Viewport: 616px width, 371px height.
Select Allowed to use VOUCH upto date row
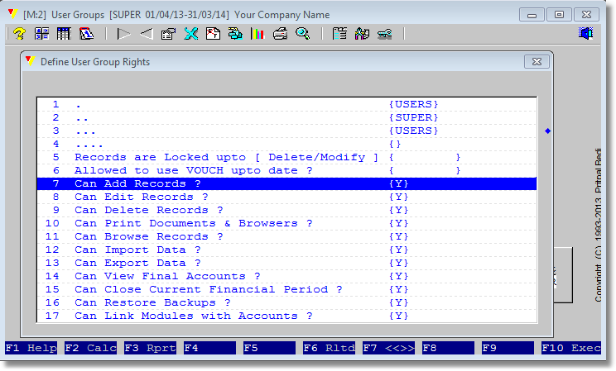point(286,170)
